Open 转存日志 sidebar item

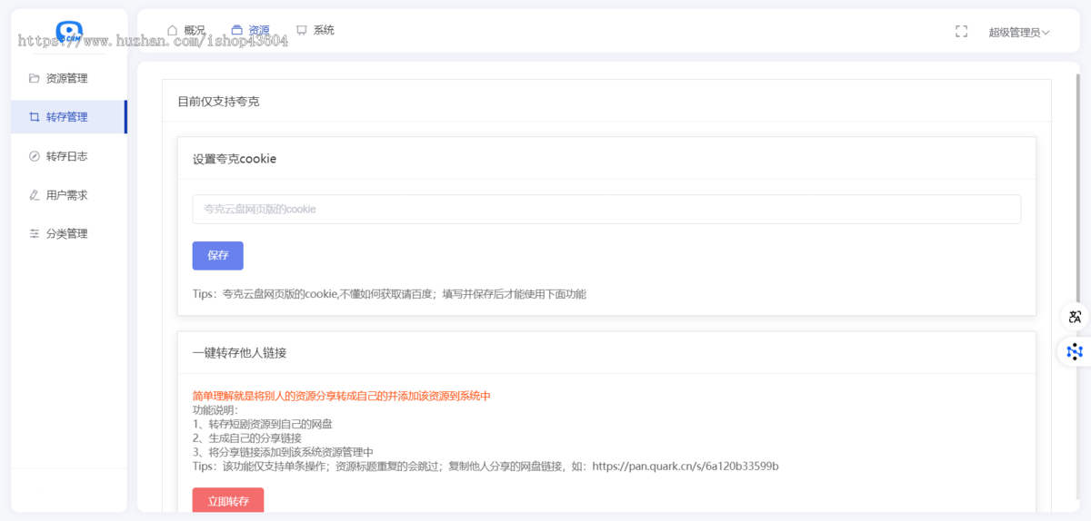coord(69,156)
